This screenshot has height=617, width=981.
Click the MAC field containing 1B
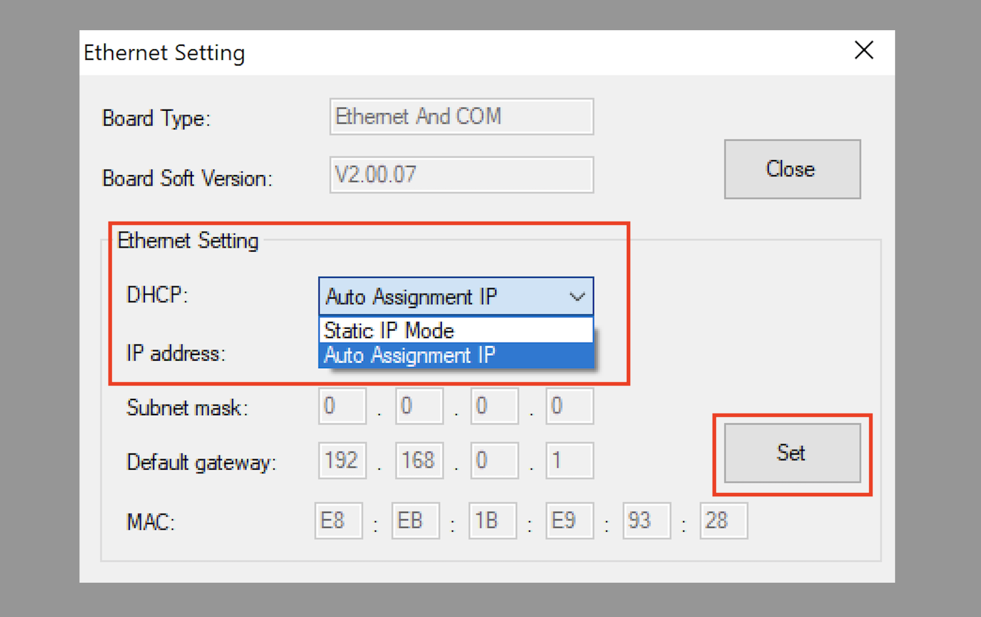click(492, 521)
